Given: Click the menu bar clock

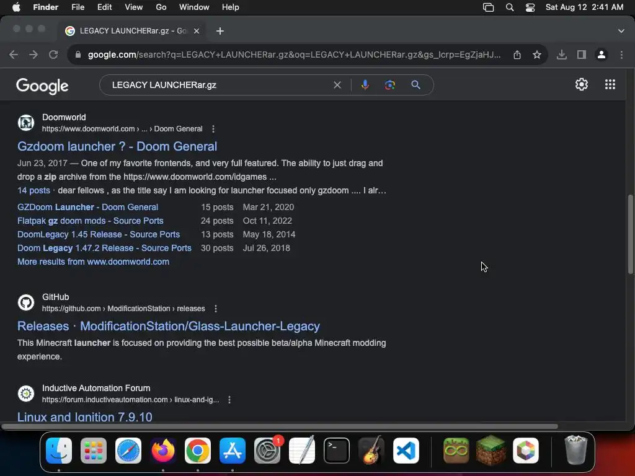Looking at the screenshot, I should [x=584, y=7].
